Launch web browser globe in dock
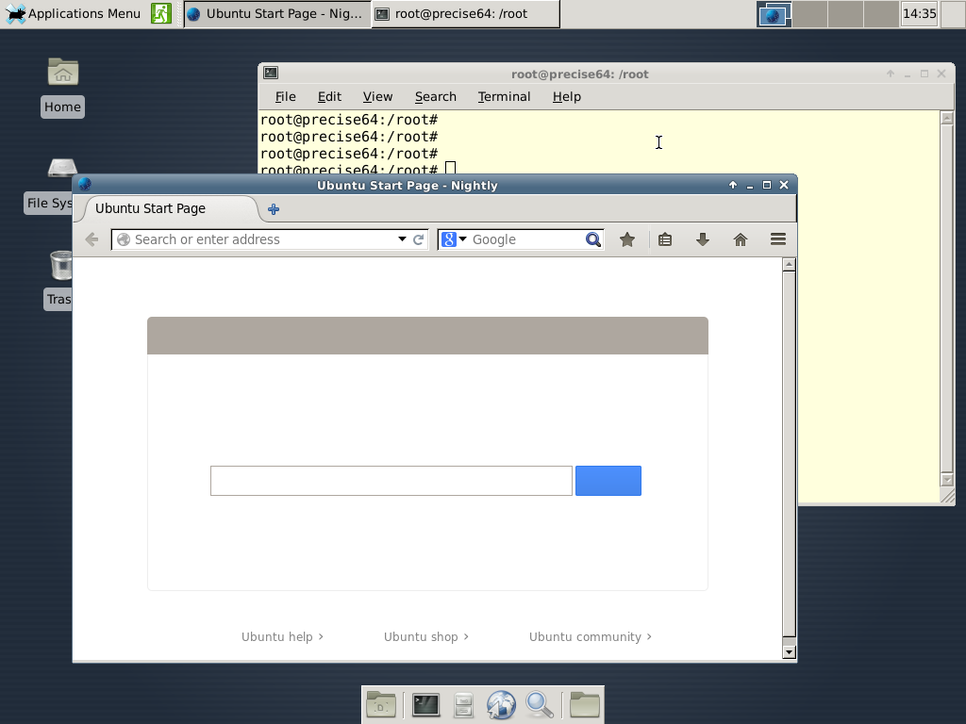The width and height of the screenshot is (966, 724). [501, 705]
